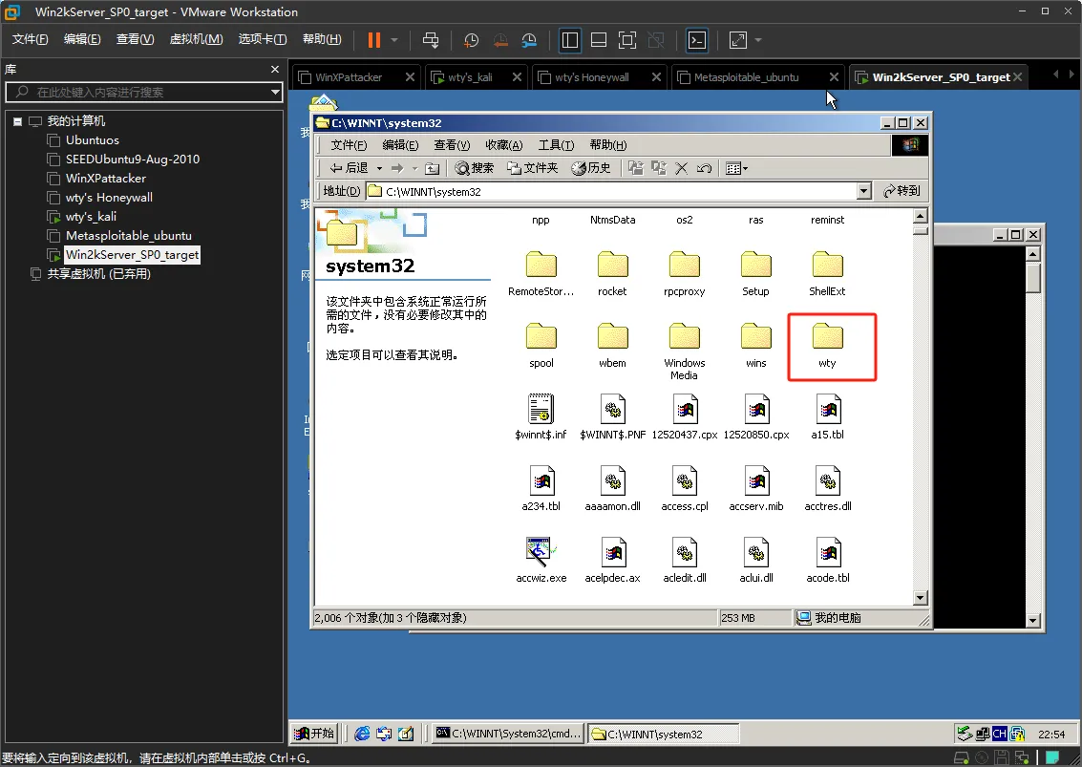Open VMware 选项卡(T) menu
The width and height of the screenshot is (1082, 767).
(x=263, y=38)
